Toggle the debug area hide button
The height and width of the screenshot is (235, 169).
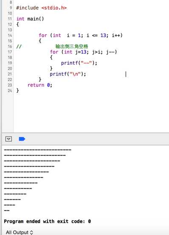8,139
